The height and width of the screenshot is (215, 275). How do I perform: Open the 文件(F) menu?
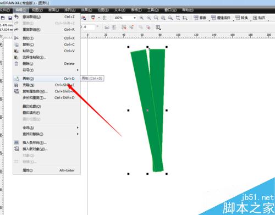click(x=5, y=10)
